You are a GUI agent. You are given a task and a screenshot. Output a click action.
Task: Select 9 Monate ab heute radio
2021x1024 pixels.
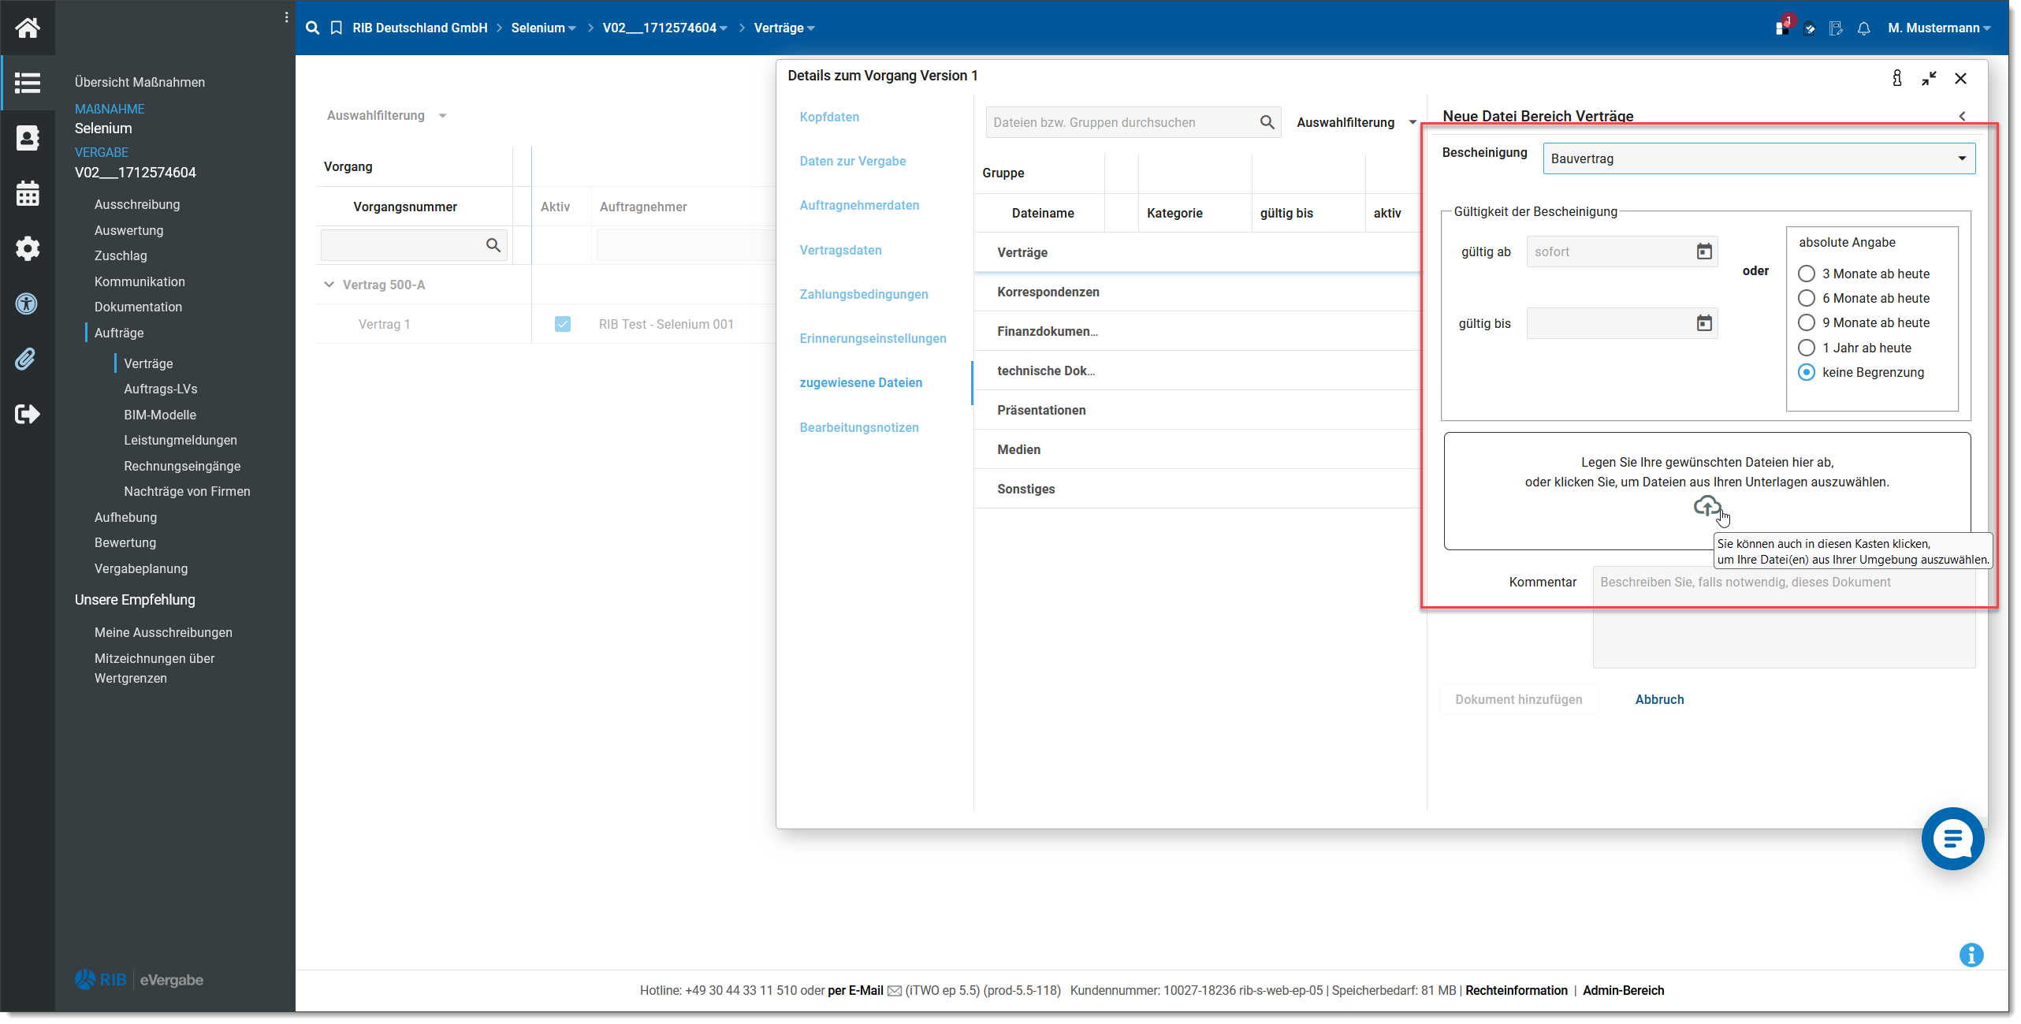pos(1806,322)
